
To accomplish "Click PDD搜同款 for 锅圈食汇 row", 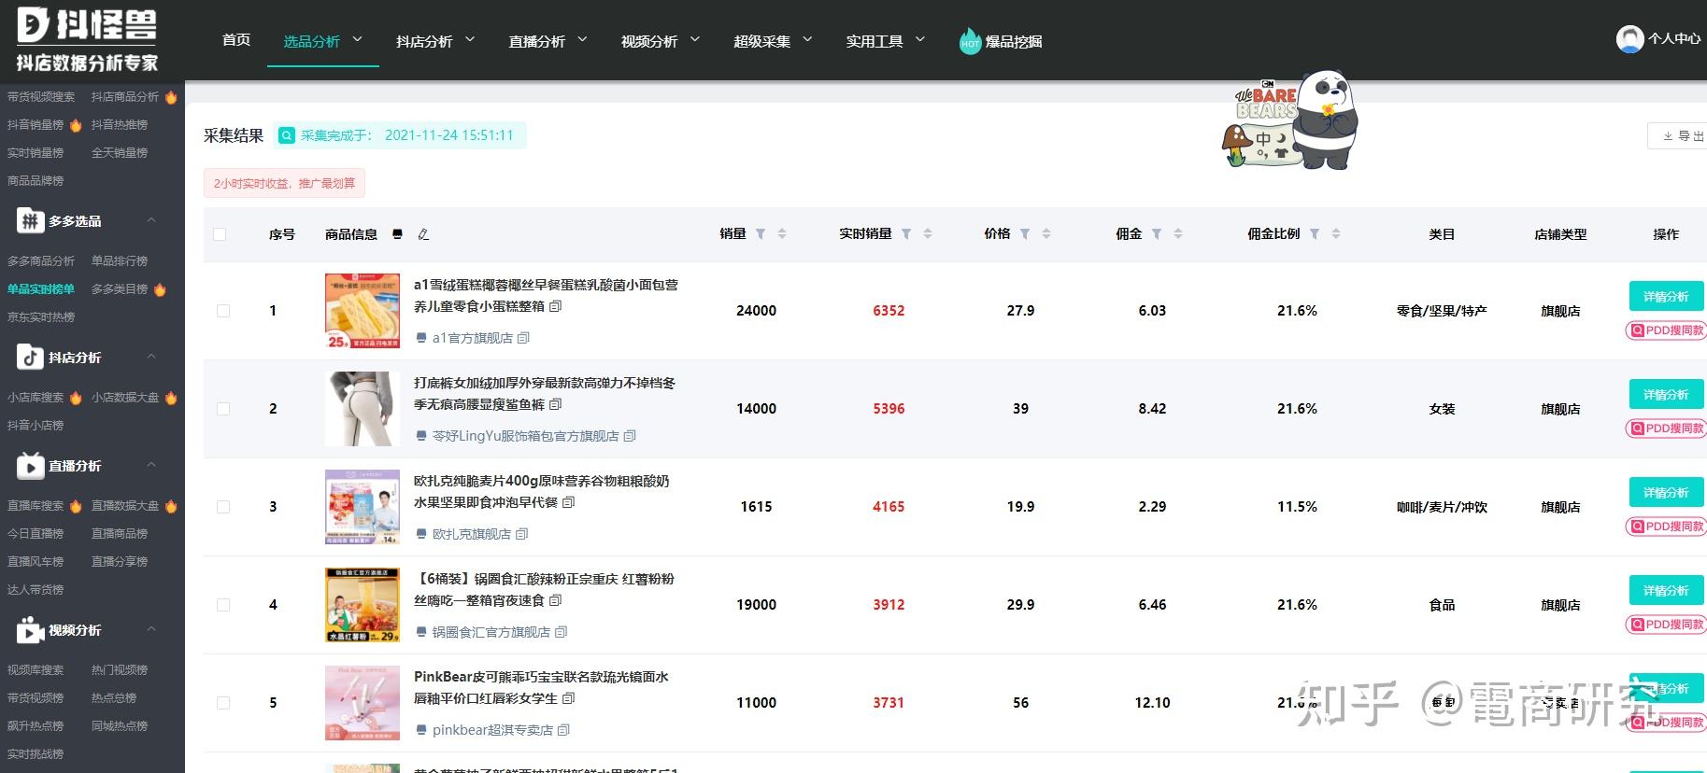I will tap(1667, 625).
